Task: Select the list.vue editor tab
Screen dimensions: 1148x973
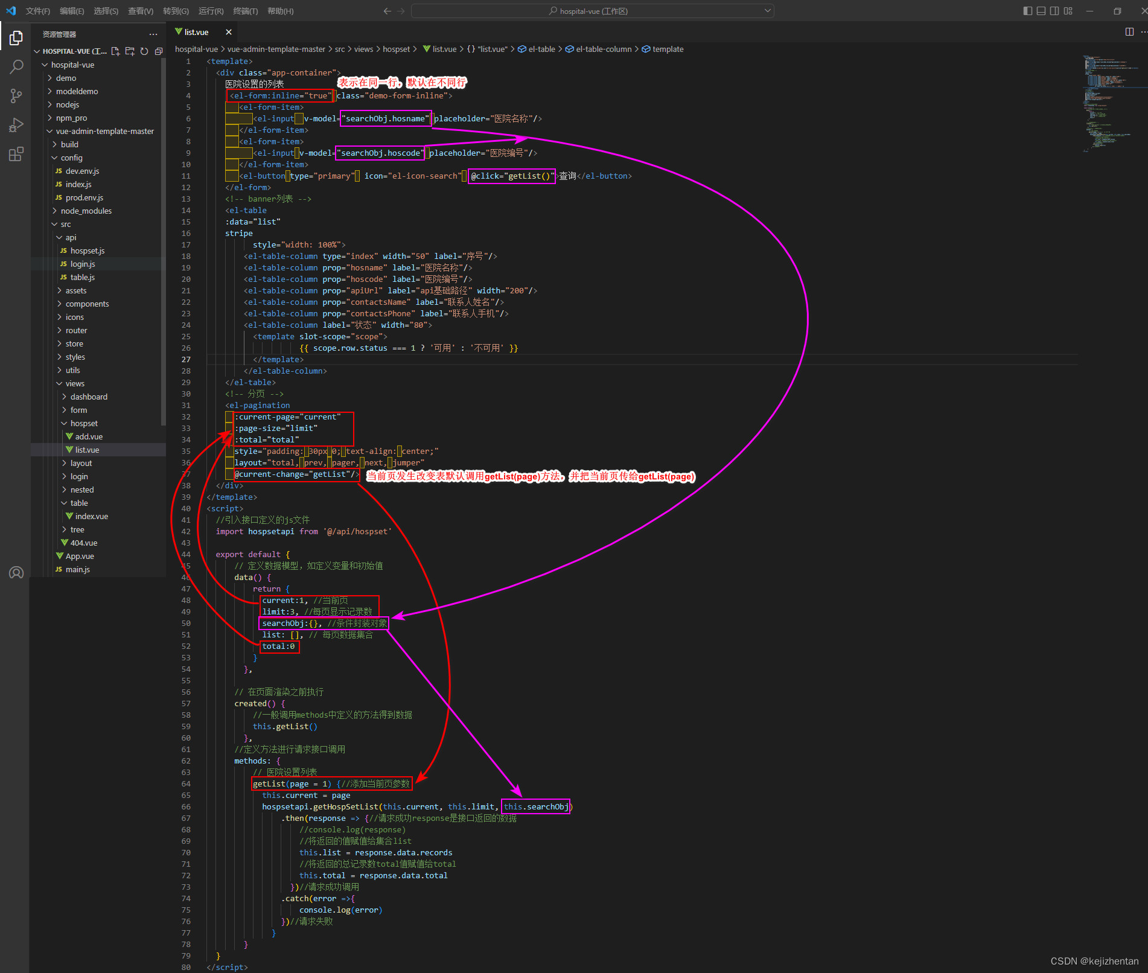Action: click(196, 32)
